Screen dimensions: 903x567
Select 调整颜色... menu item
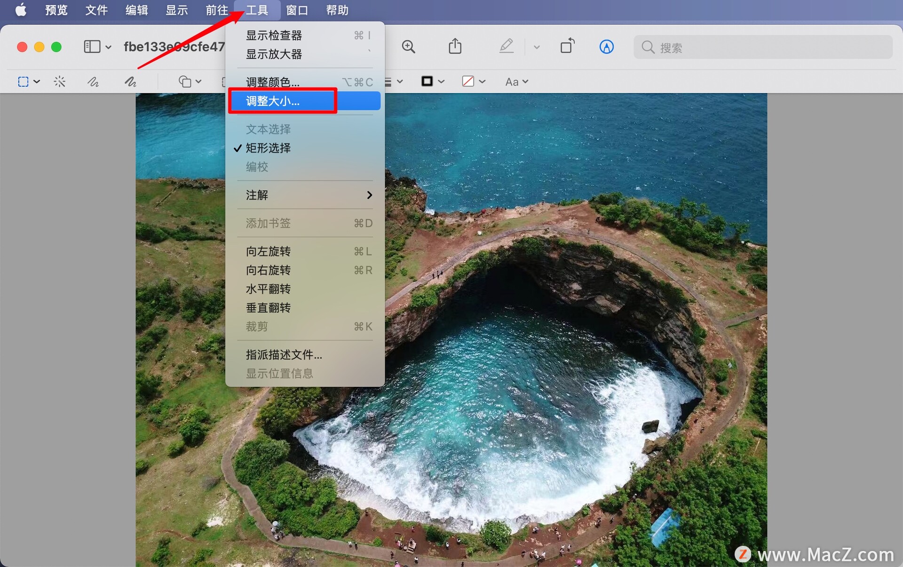pos(305,82)
